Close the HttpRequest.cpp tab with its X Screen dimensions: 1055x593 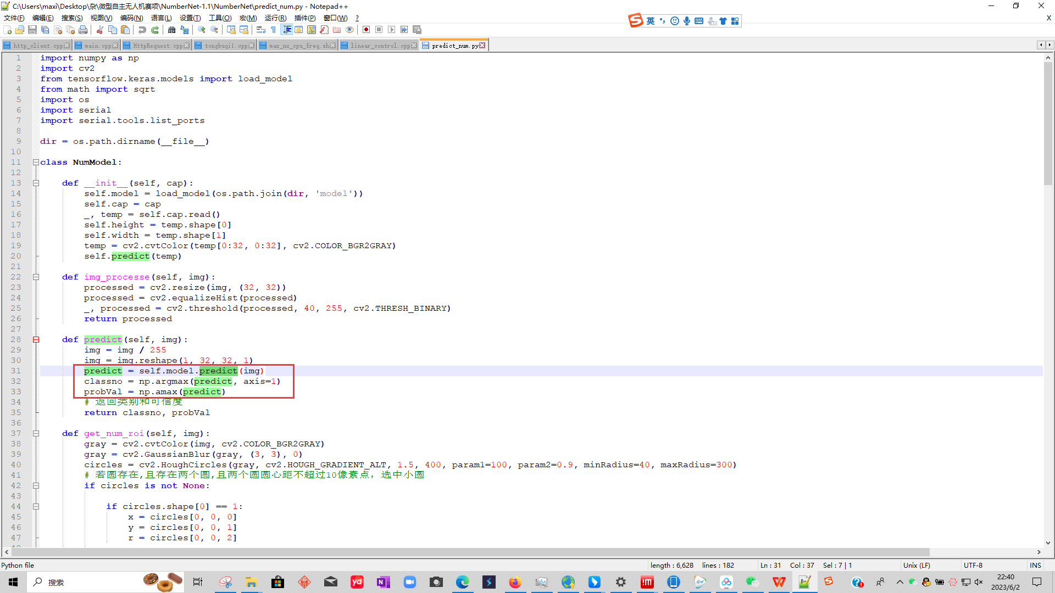(x=187, y=46)
